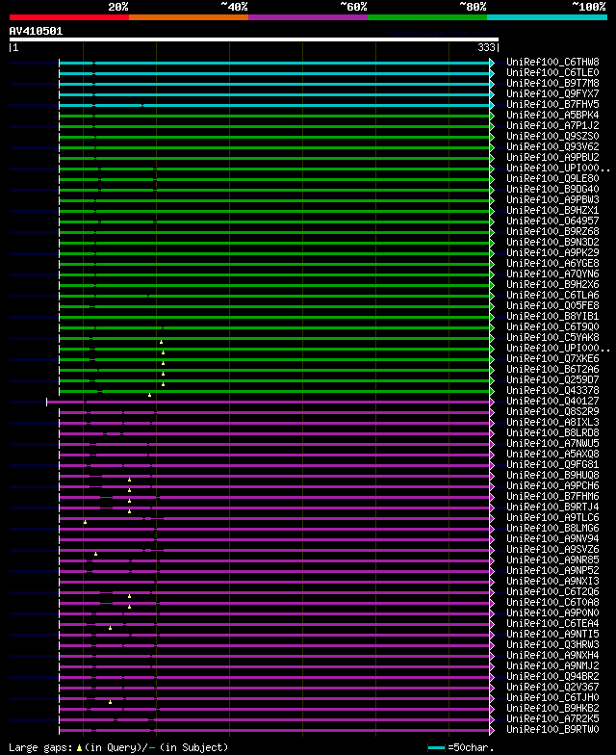Select the UniRef100_B8YIB1 label

[552, 316]
